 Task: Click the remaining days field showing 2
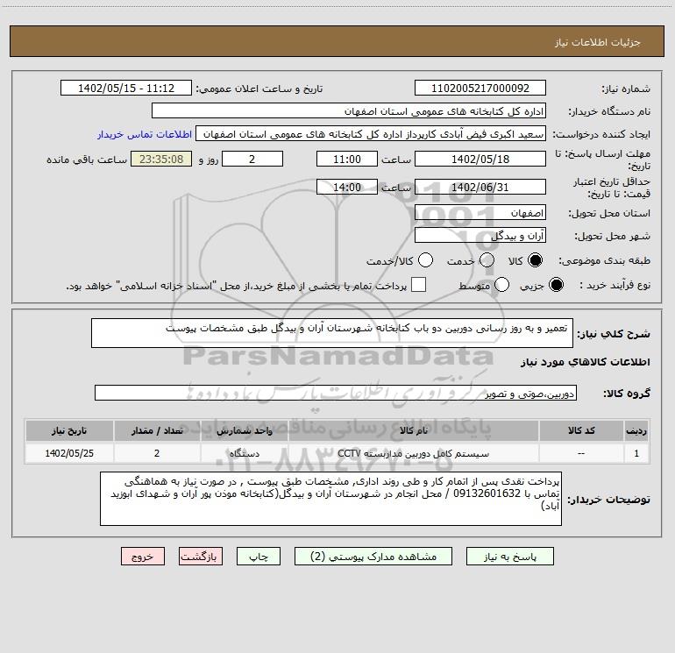coord(252,159)
